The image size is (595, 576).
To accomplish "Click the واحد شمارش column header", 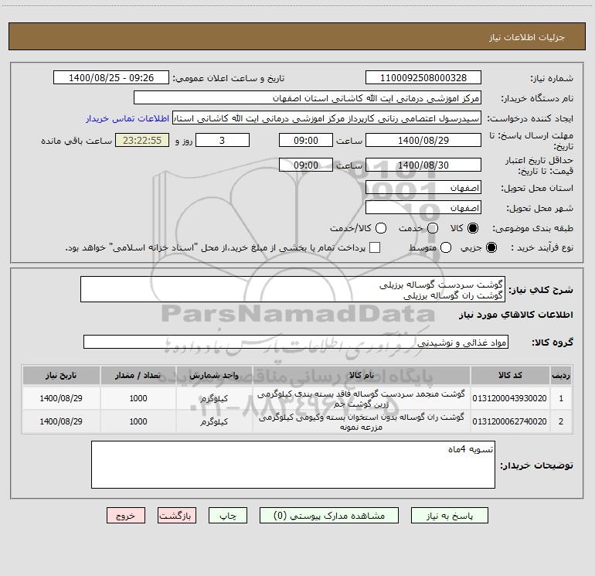I will (214, 376).
